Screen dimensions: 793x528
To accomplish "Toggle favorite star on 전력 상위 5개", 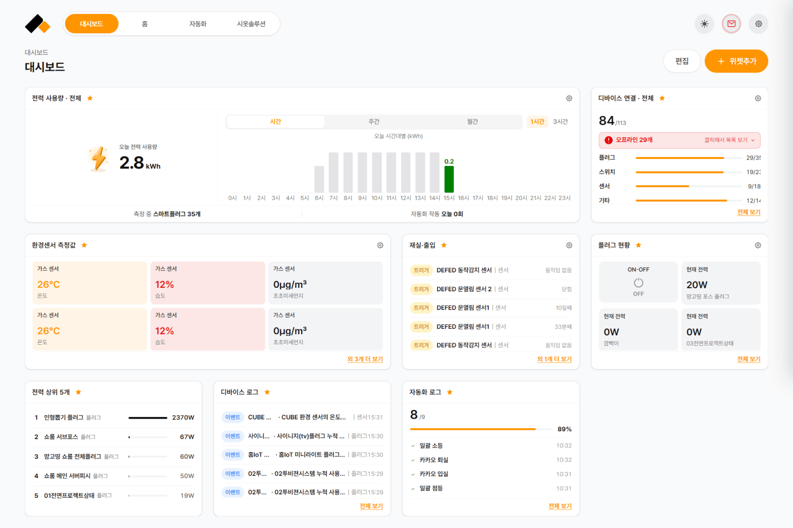I will click(78, 392).
